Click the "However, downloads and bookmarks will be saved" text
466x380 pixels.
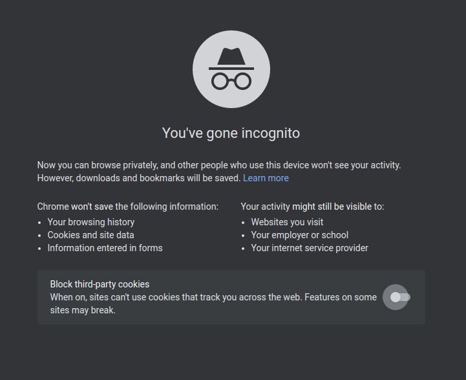tap(138, 178)
